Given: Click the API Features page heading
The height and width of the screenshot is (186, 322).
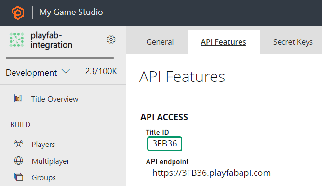Looking at the screenshot, I should point(182,77).
